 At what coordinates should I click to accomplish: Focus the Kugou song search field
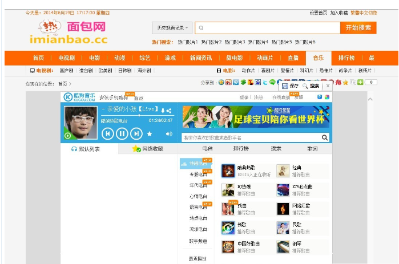point(251,137)
